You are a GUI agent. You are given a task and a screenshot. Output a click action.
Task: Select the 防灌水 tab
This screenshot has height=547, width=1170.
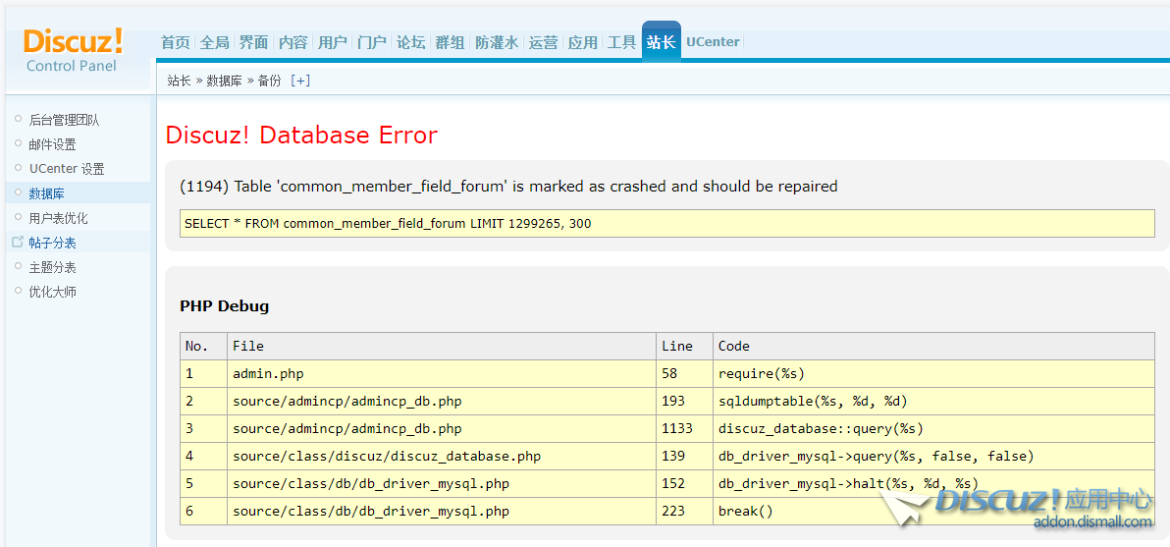tap(497, 42)
